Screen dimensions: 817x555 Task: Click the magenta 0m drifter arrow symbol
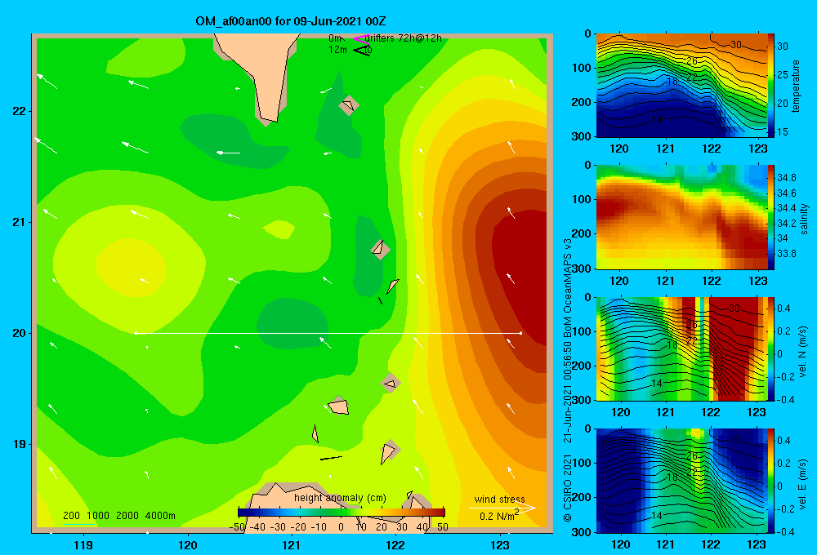[360, 38]
